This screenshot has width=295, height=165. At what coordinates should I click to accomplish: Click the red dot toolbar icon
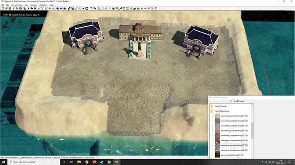[x=145, y=8]
